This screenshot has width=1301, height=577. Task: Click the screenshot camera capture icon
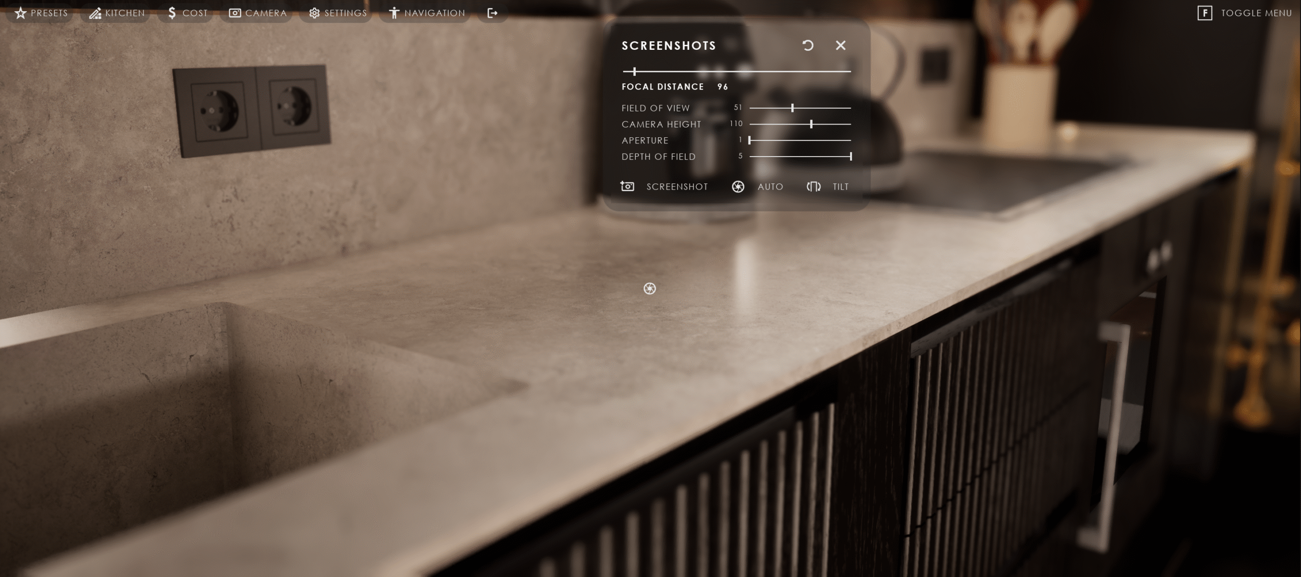click(x=628, y=187)
